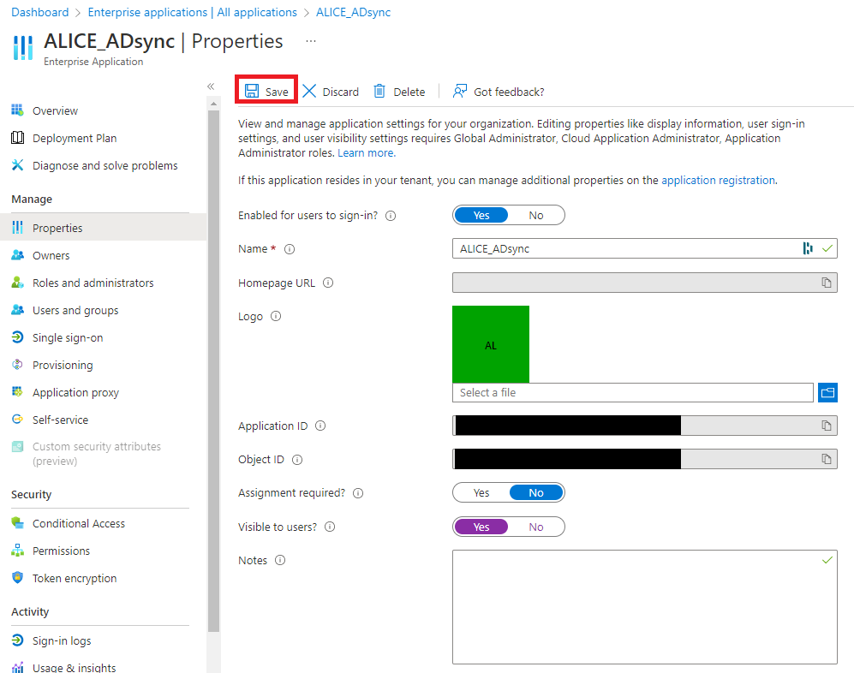Click the Owners people icon

[x=17, y=255]
